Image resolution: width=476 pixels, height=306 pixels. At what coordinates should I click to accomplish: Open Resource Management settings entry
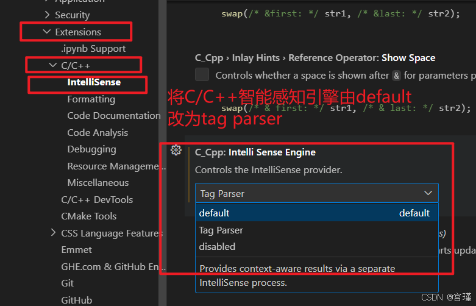tap(116, 166)
